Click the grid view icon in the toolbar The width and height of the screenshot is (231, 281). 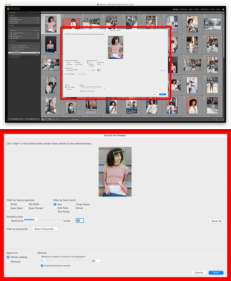tap(43, 119)
